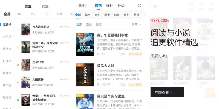219x109 pixels.
Task: Click author avatar icon next to 一品少爷
Action: click(98, 84)
